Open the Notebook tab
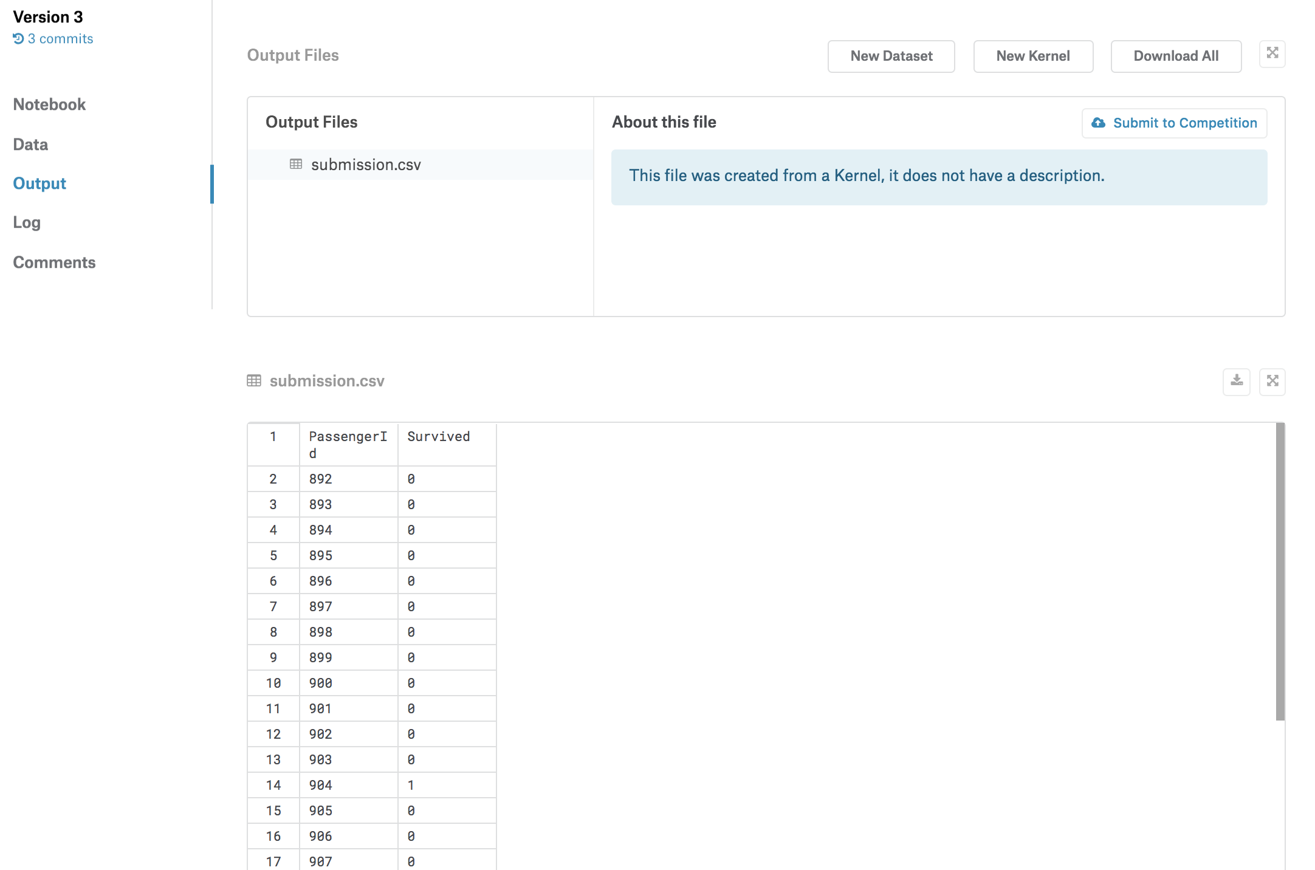 click(49, 104)
